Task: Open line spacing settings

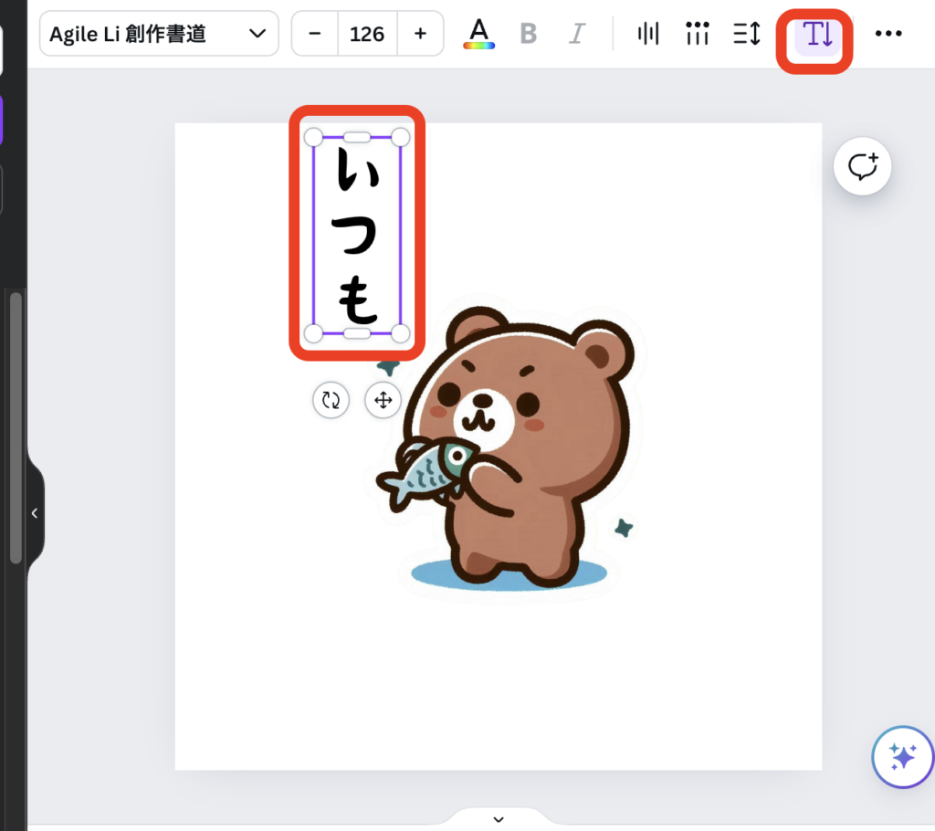Action: pos(747,35)
